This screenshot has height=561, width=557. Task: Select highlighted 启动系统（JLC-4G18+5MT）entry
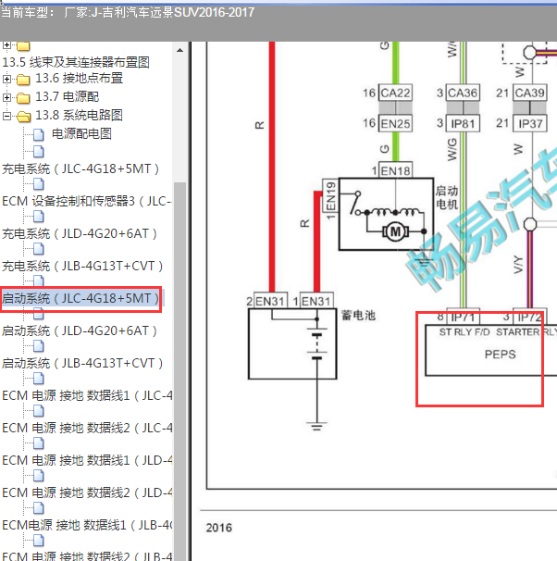(x=80, y=298)
